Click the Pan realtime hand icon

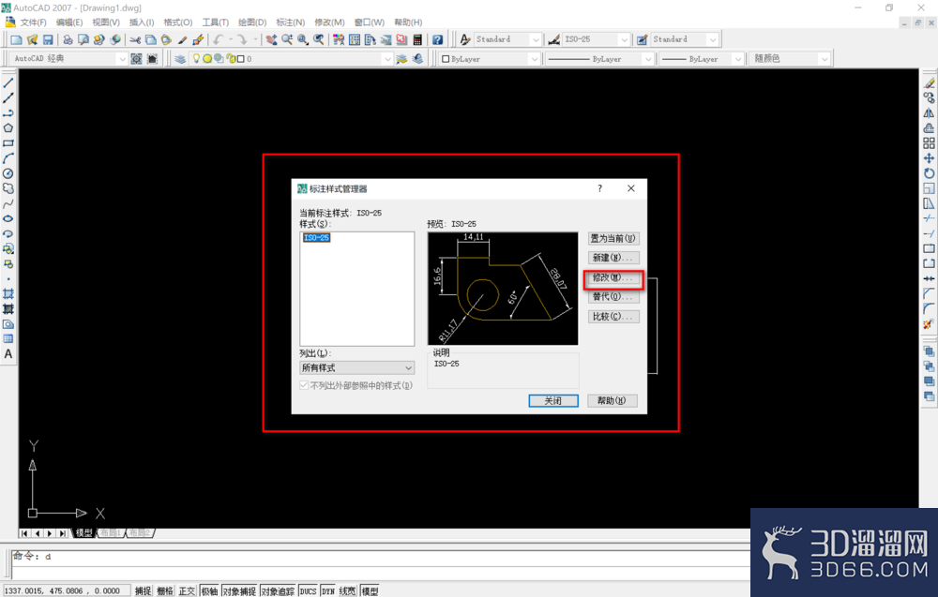(272, 39)
